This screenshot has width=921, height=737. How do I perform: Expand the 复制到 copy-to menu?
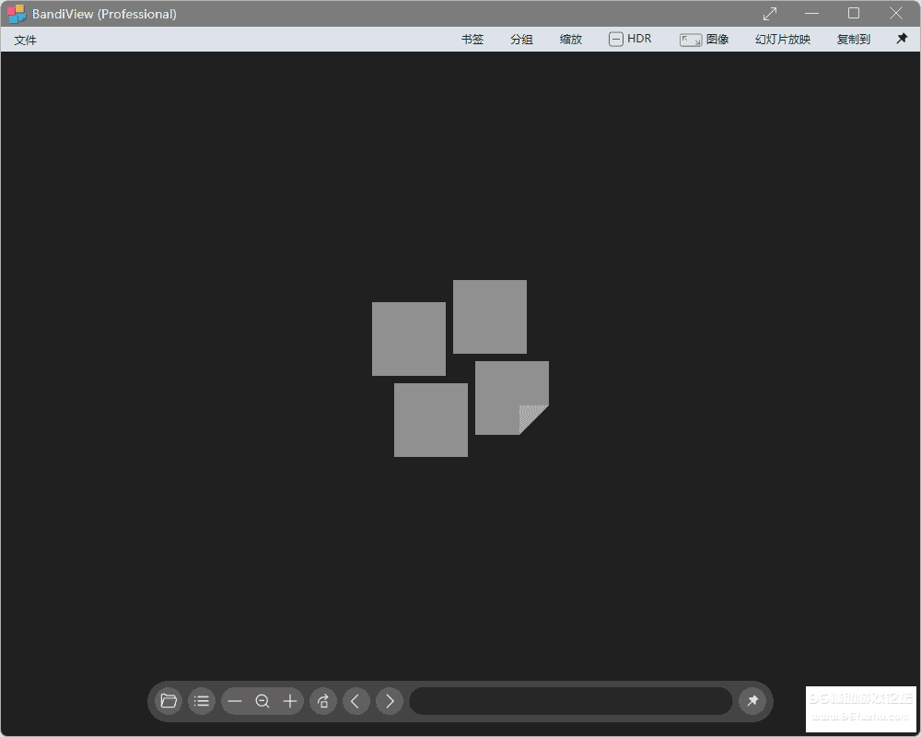[854, 40]
